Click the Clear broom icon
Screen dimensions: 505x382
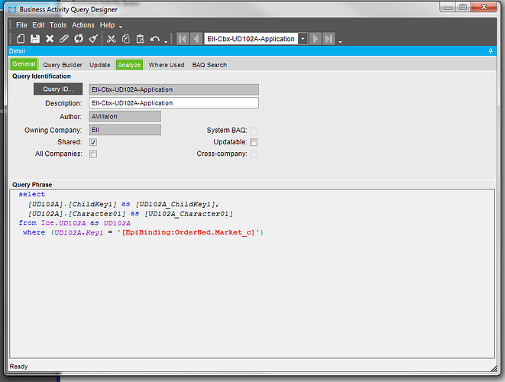(92, 39)
